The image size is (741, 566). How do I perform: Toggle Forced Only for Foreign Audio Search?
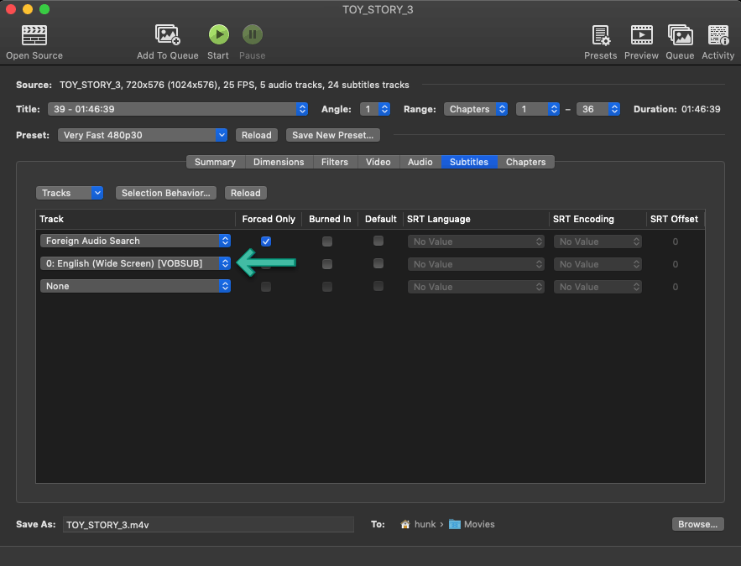coord(266,241)
